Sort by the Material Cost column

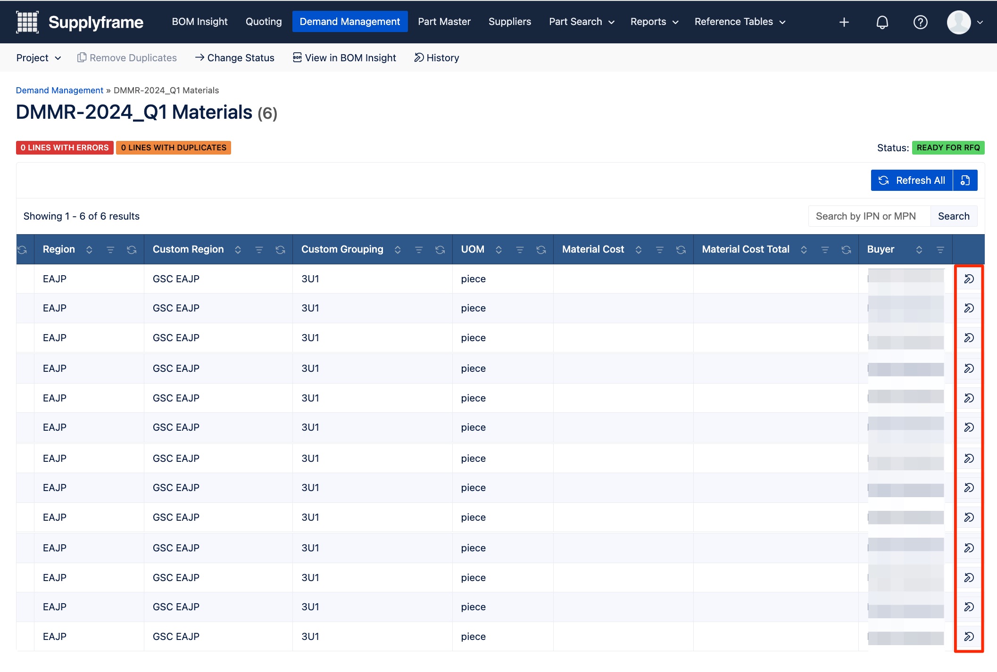click(638, 250)
